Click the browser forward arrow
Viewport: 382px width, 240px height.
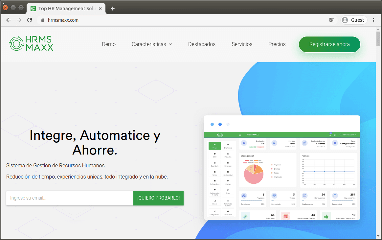pos(19,20)
